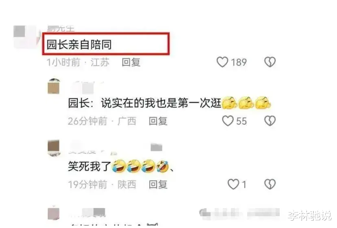Dislike the 园长亲自陪同 comment via broken heart
This screenshot has height=228, width=337.
[x=270, y=62]
